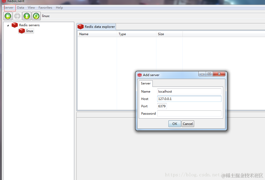Click the Add server title text
The image size is (265, 180).
[x=151, y=75]
